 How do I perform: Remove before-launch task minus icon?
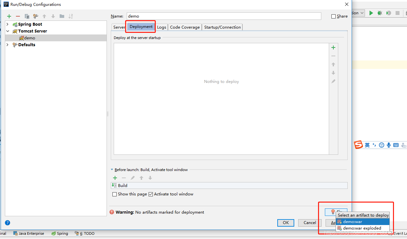coord(124,178)
